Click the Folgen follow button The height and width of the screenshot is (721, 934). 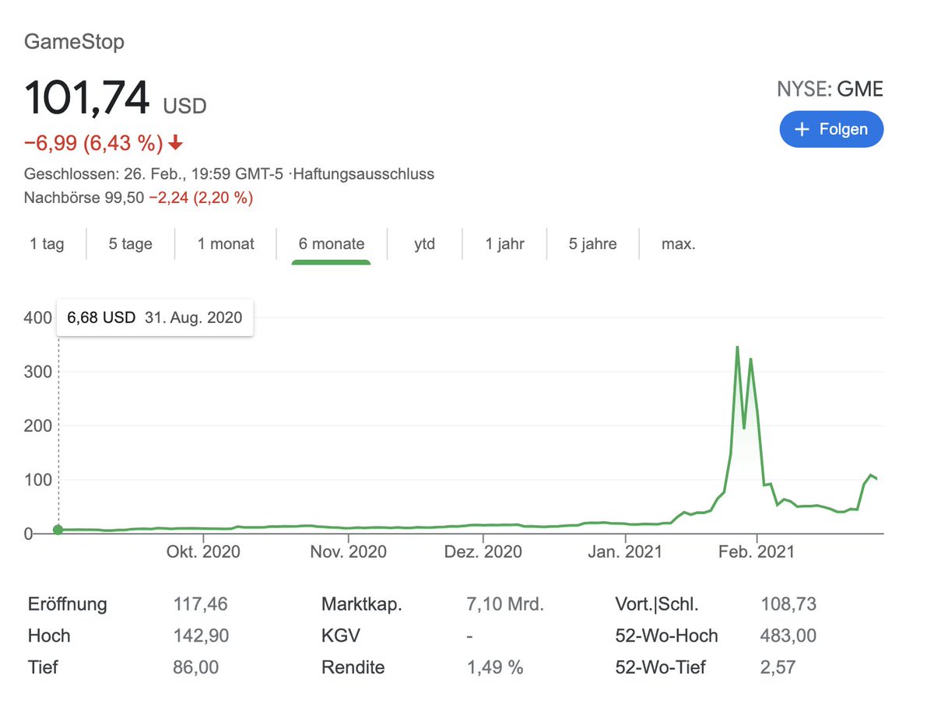click(x=831, y=129)
